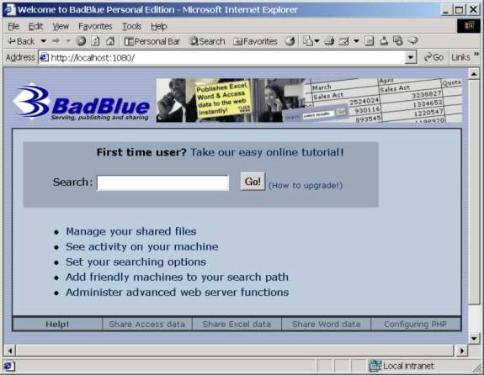
Task: Click the Mail toolbar icon
Action: pyautogui.click(x=309, y=41)
